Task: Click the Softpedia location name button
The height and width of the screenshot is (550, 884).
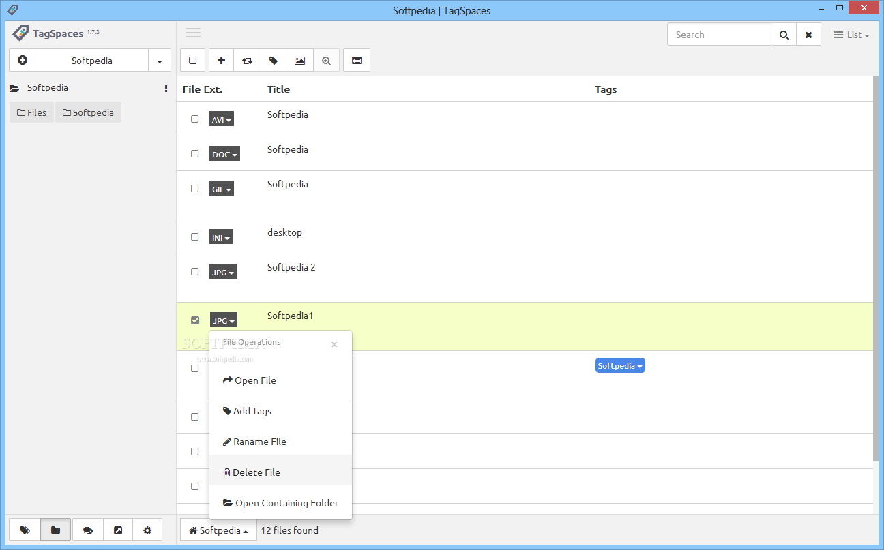Action: point(91,61)
